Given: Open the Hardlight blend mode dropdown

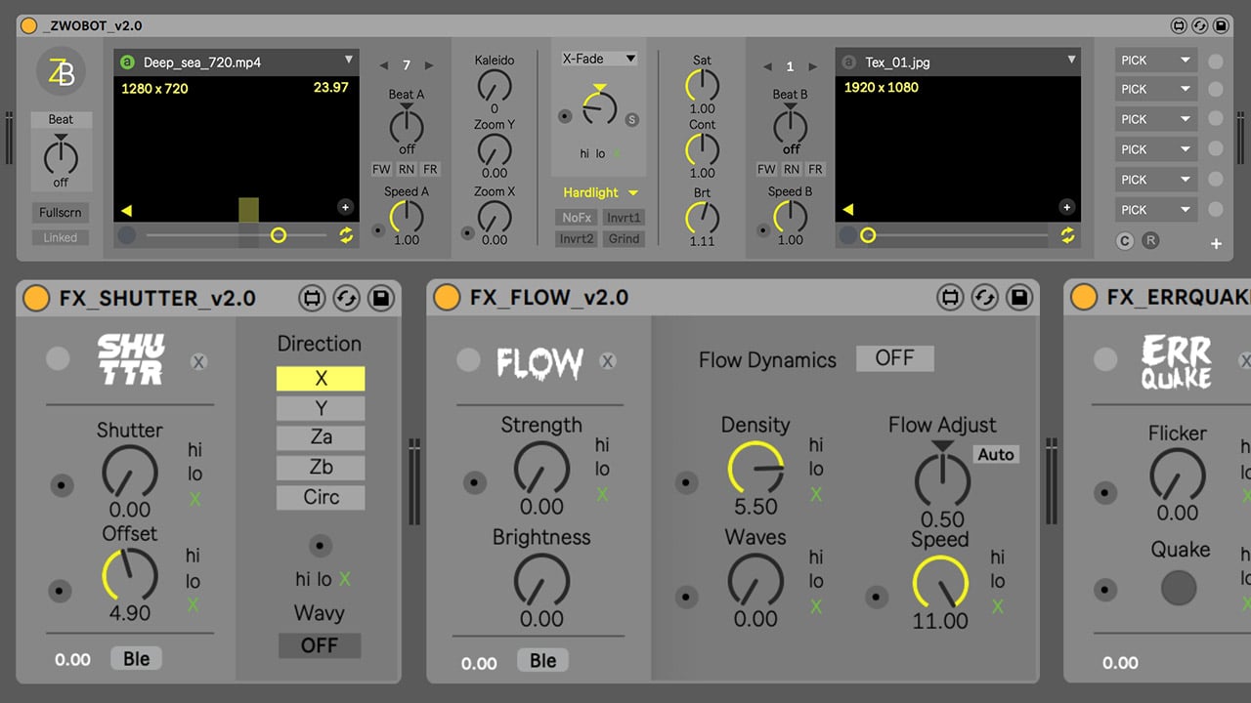Looking at the screenshot, I should 600,192.
